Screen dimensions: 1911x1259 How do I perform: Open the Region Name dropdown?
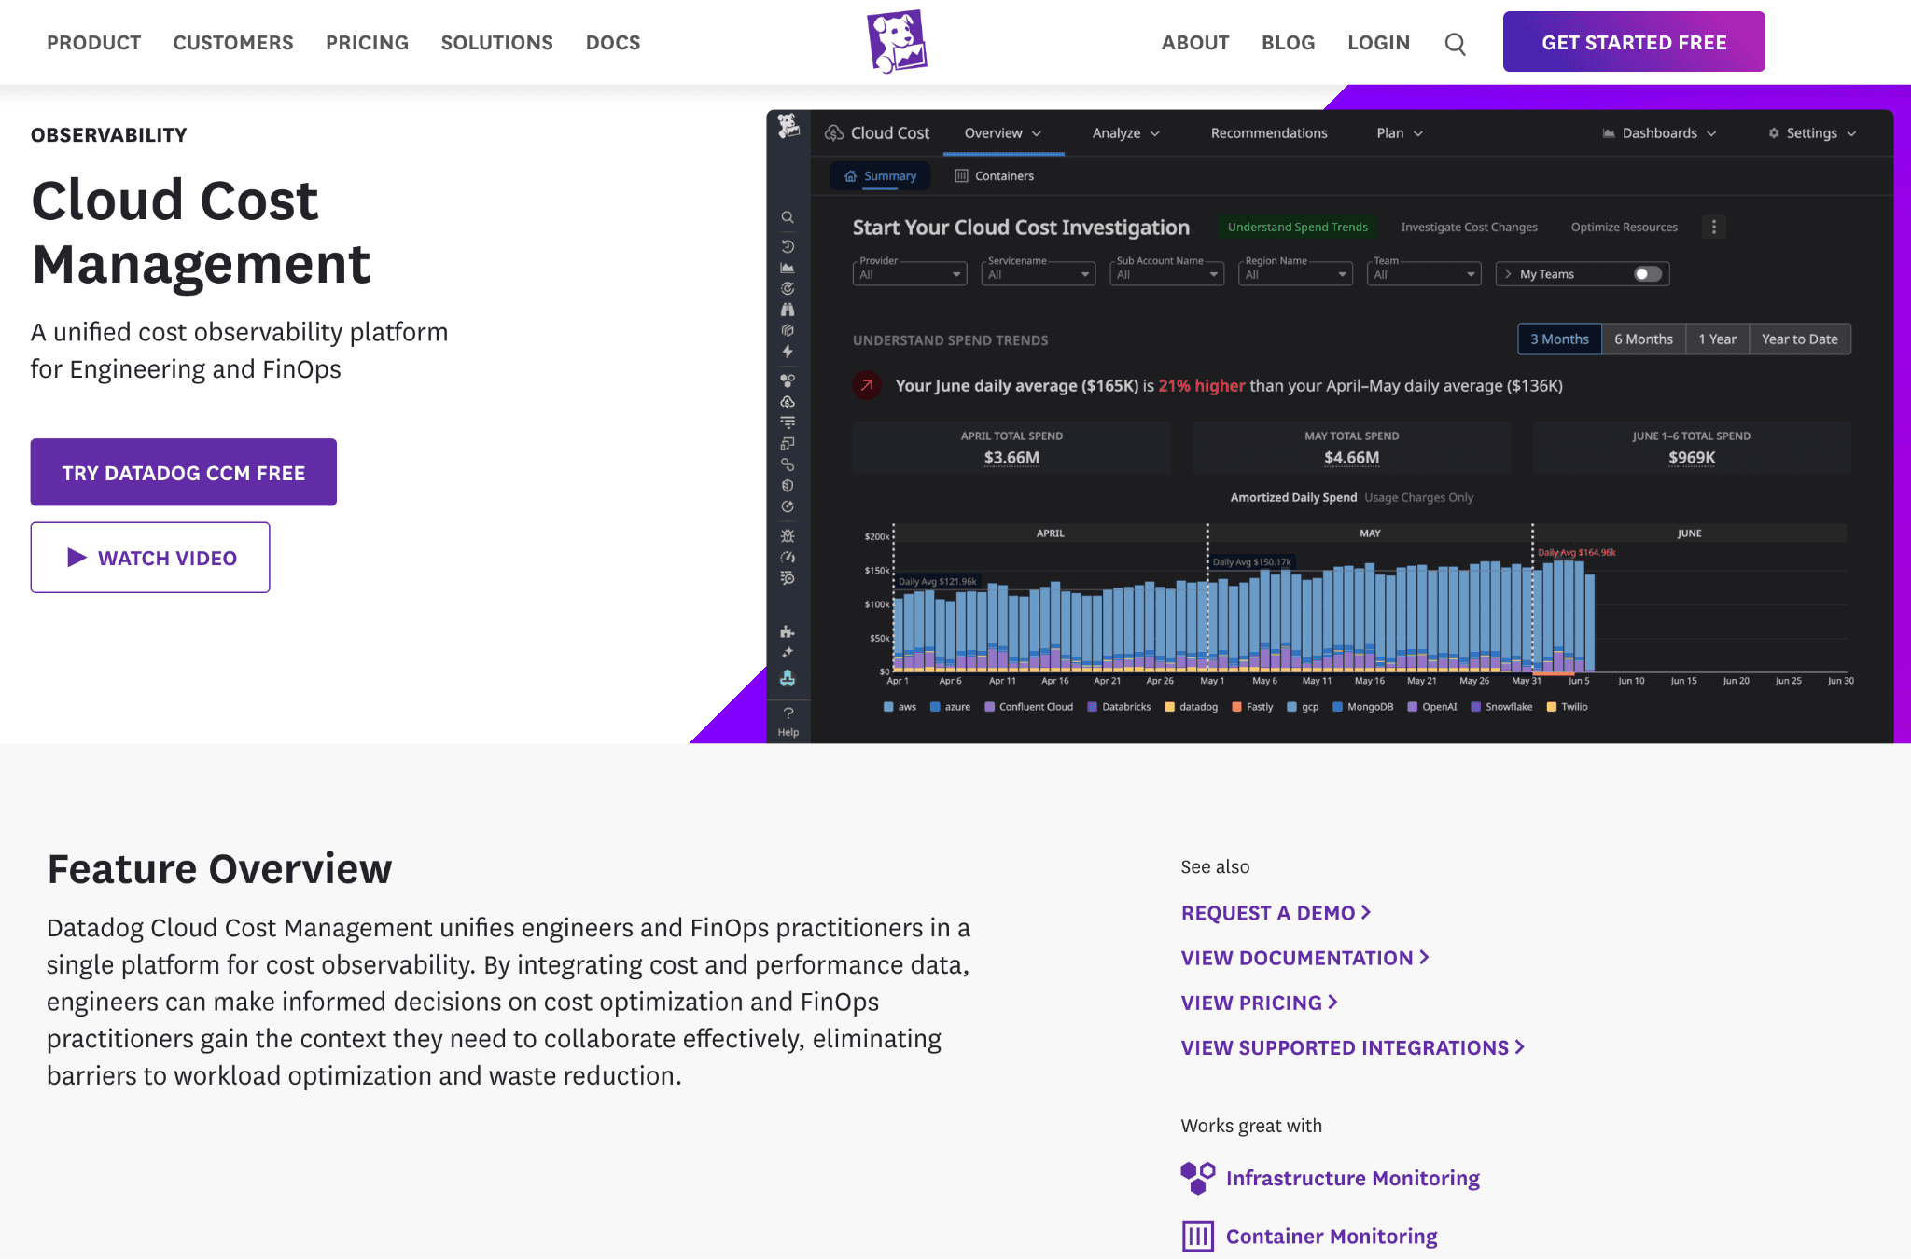(1295, 273)
